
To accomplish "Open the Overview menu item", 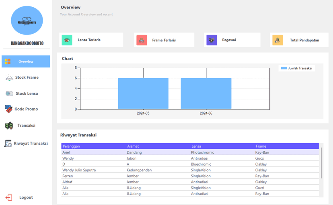I will click(x=26, y=61).
